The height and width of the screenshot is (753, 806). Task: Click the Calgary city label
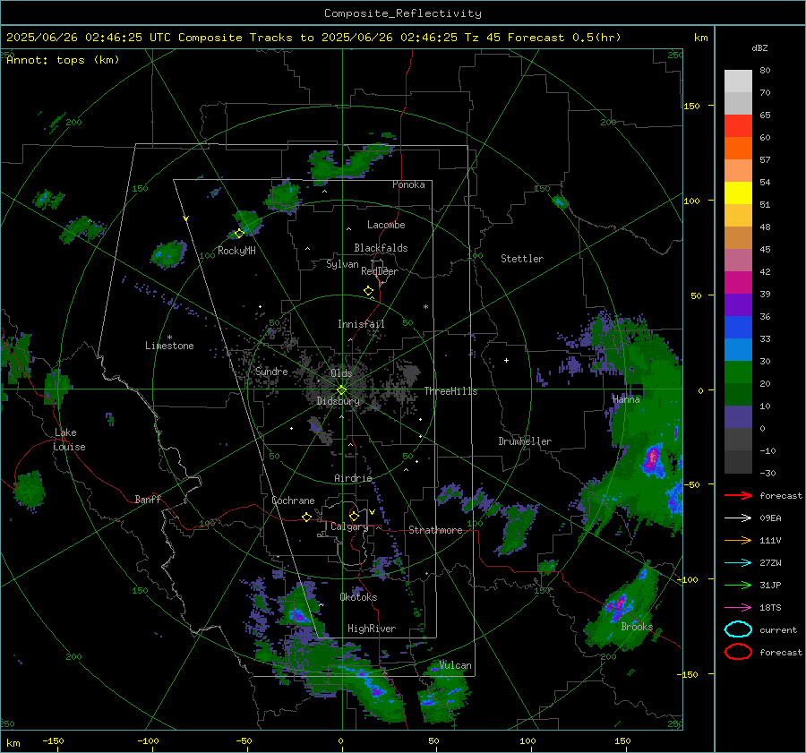tap(349, 526)
